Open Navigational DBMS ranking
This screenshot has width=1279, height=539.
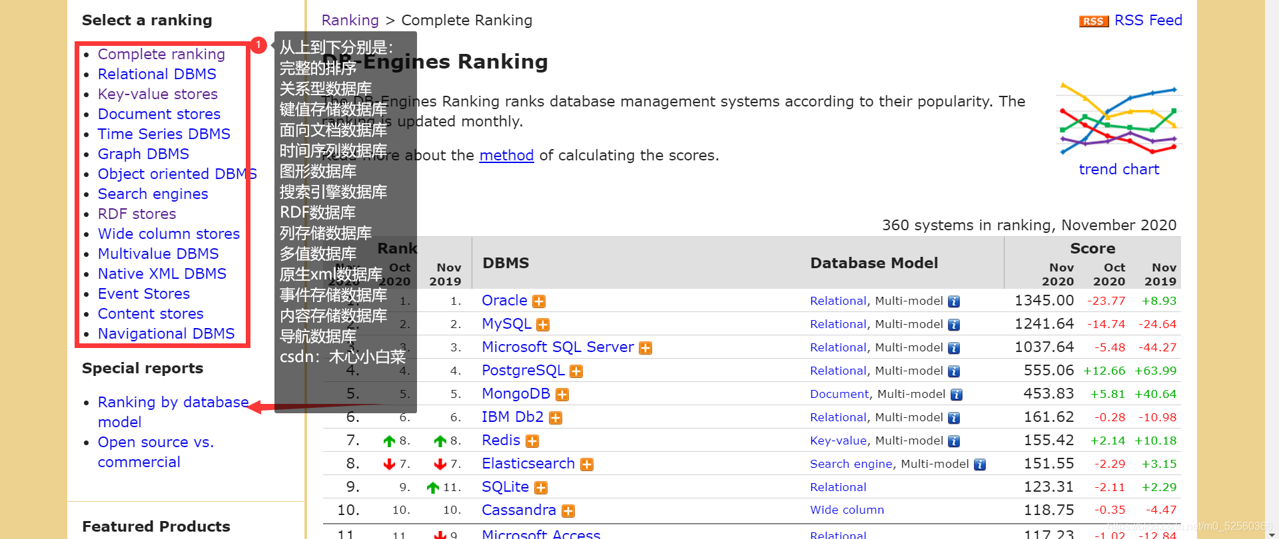pos(167,333)
